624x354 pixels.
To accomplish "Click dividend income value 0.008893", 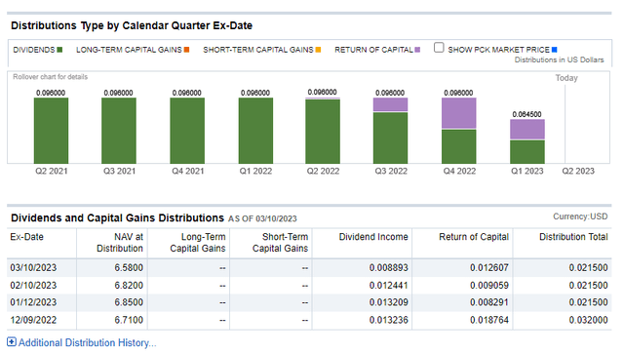I will (x=389, y=267).
